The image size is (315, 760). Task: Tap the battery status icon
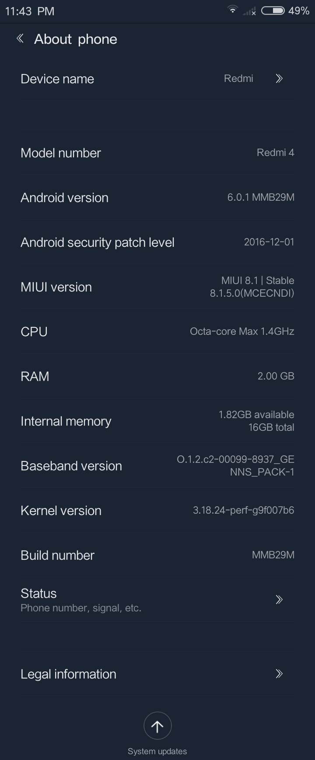[x=273, y=11]
